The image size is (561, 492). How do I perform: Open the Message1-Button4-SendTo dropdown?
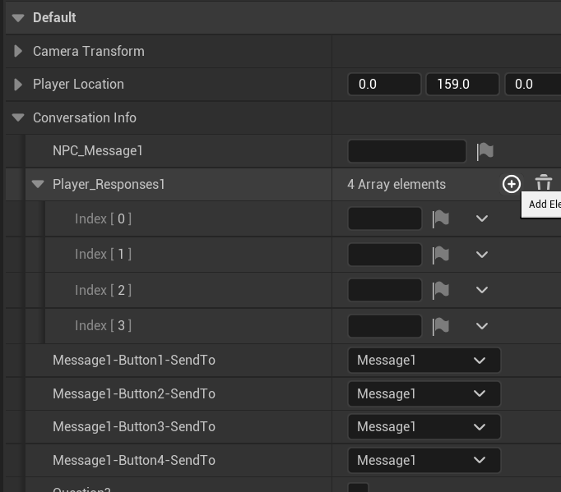coord(424,461)
